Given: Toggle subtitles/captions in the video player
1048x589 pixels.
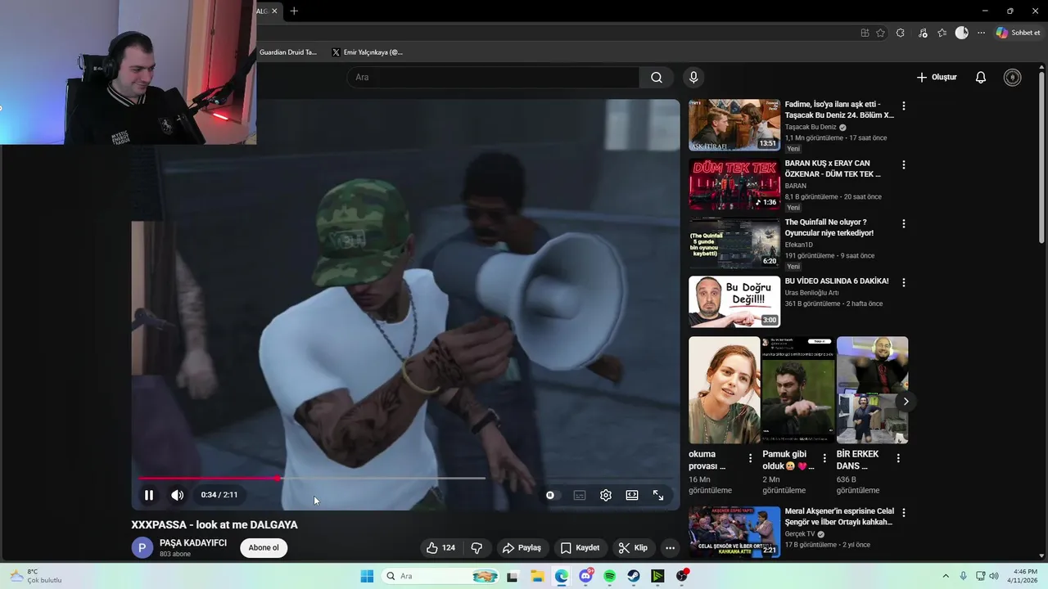Looking at the screenshot, I should (x=580, y=495).
